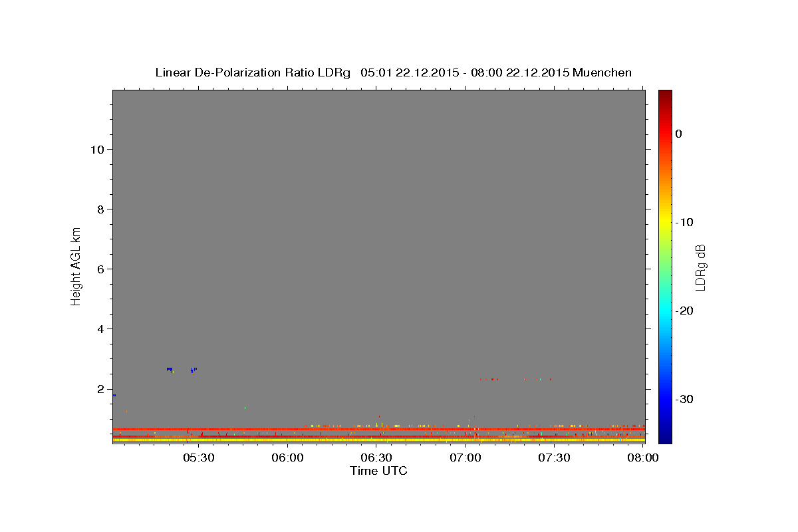798x532 pixels.
Task: Click the colorbar tick label '-30'
Action: 684,399
